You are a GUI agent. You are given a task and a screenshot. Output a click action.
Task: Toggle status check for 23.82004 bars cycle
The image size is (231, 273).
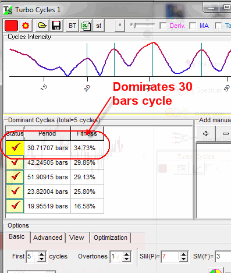(x=15, y=192)
